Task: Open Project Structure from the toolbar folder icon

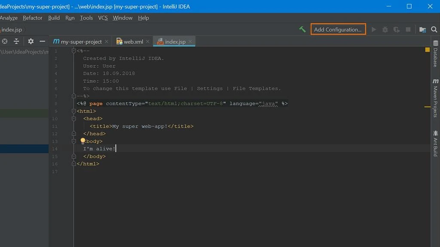Action: tap(422, 30)
